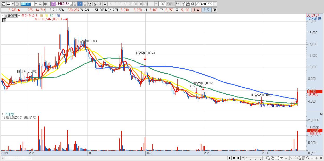Select the 일 daily period toggle
The width and height of the screenshot is (324, 161).
(75, 4)
